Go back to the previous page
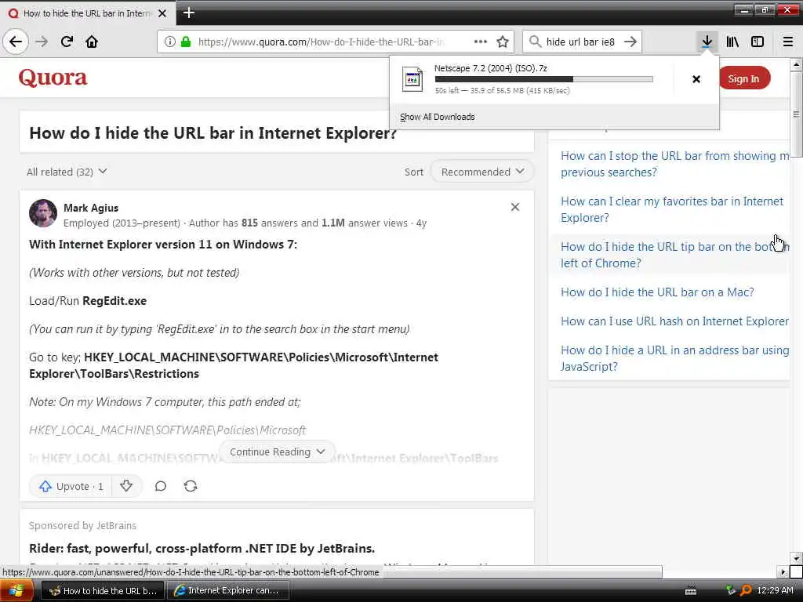 (x=16, y=42)
